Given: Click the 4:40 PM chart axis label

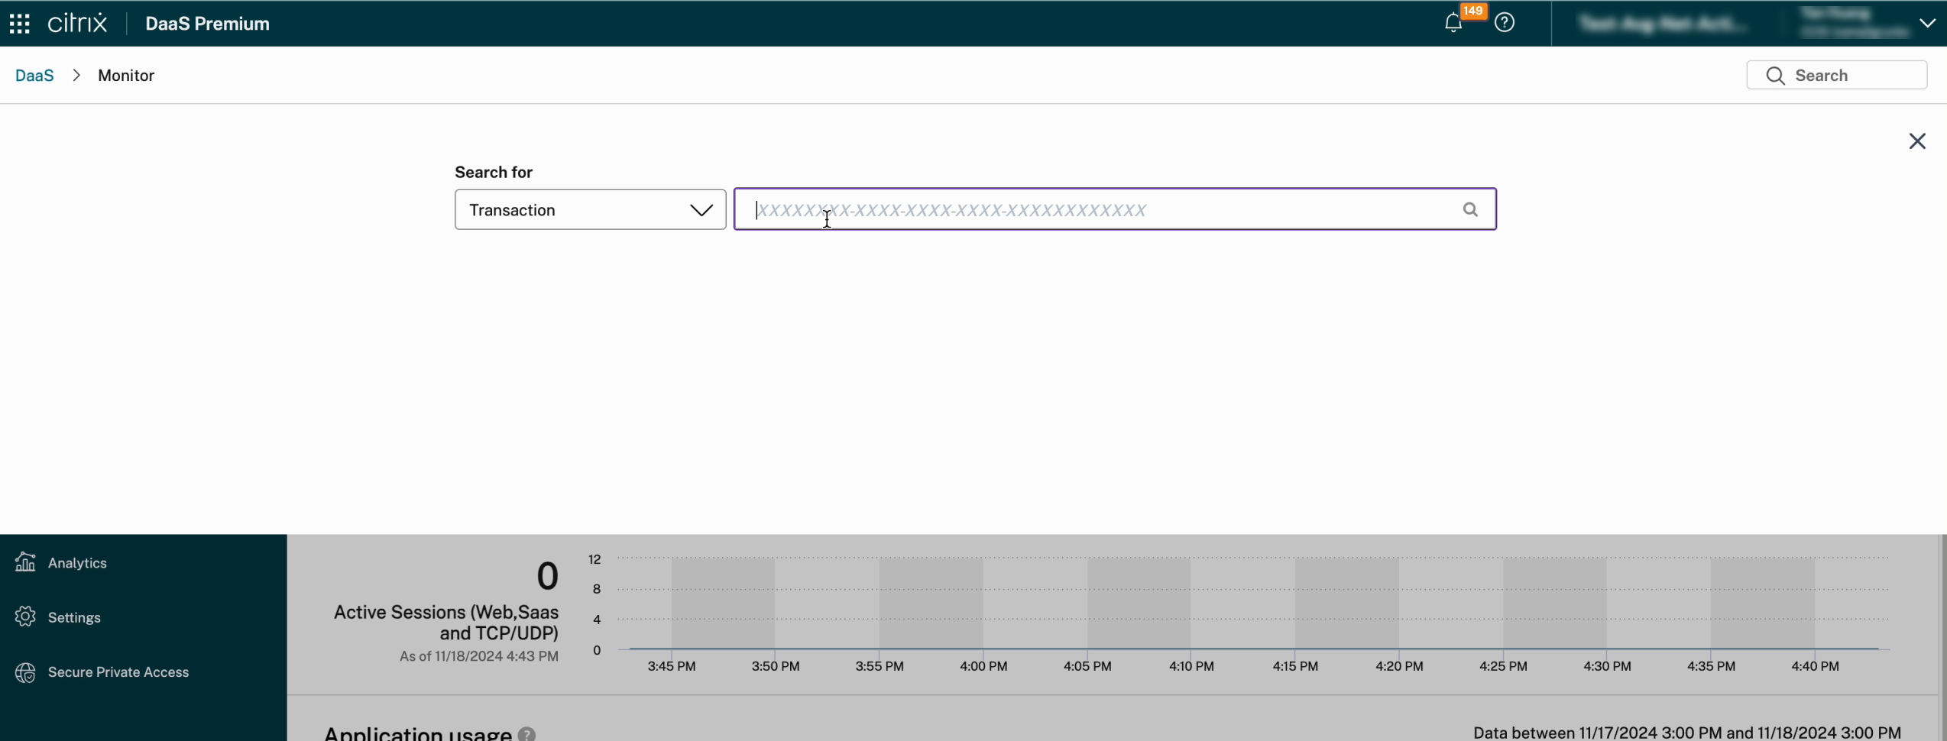Looking at the screenshot, I should (1815, 666).
